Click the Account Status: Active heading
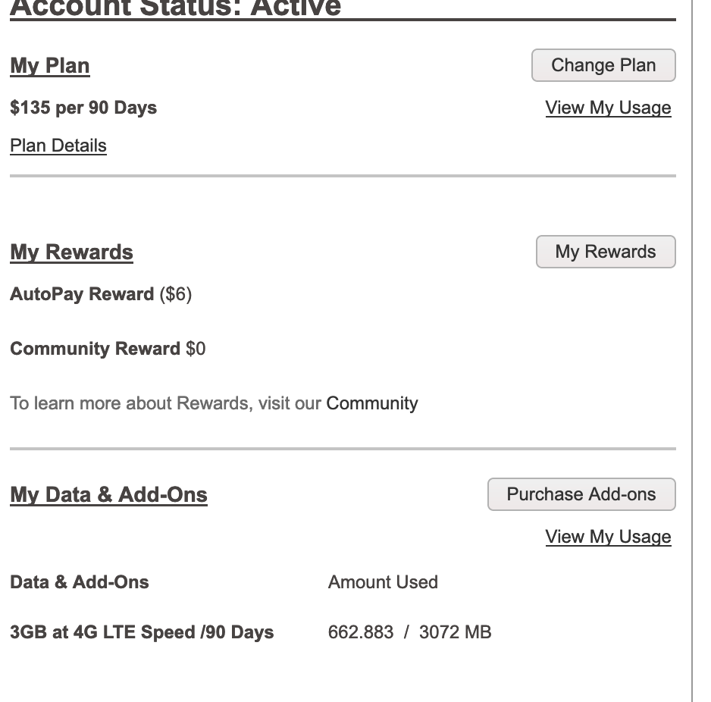 [174, 9]
